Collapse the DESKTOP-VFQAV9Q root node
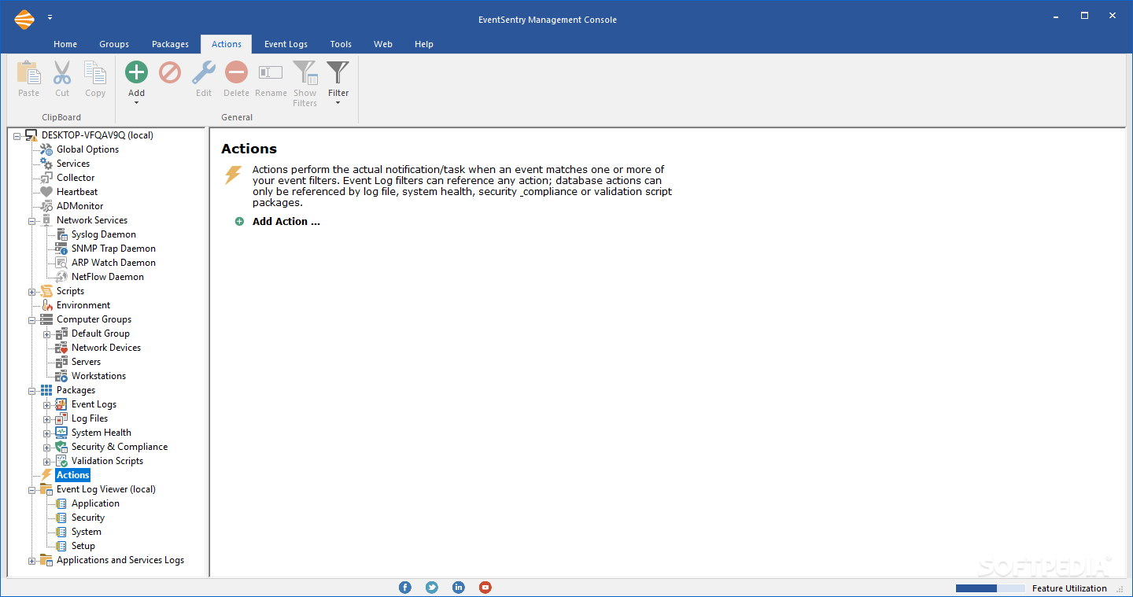 tap(17, 135)
